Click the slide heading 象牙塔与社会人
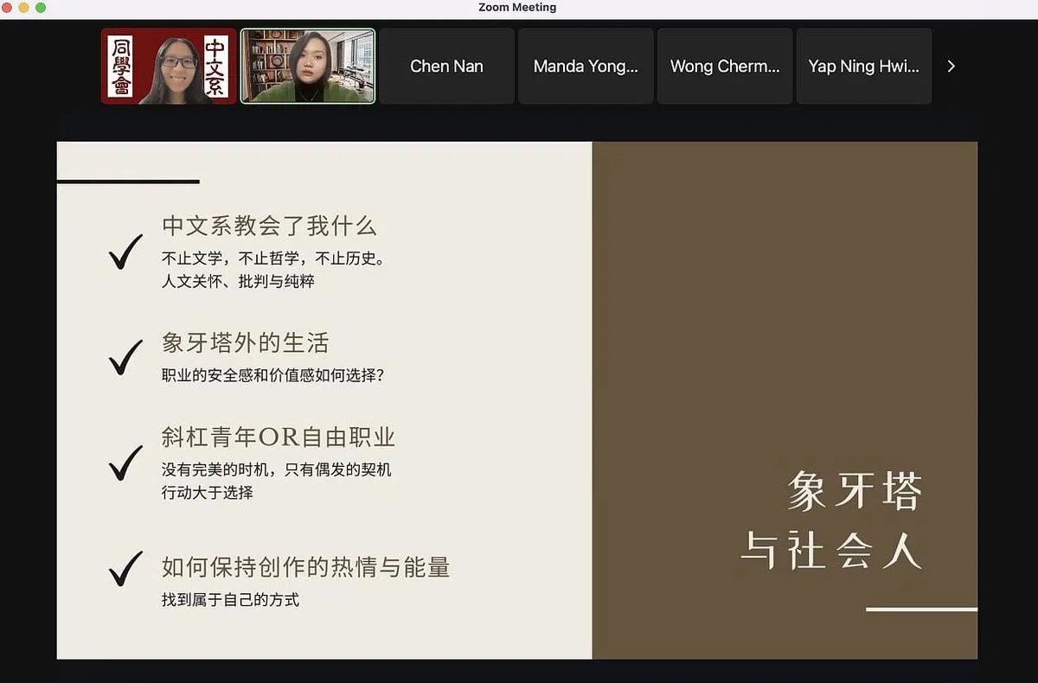This screenshot has height=683, width=1038. click(x=831, y=524)
